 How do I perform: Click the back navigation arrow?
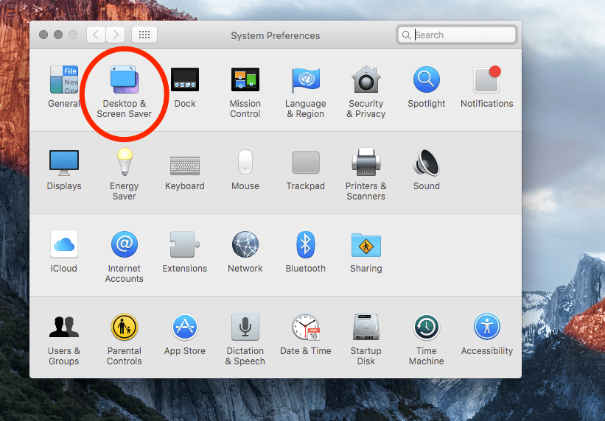(97, 35)
